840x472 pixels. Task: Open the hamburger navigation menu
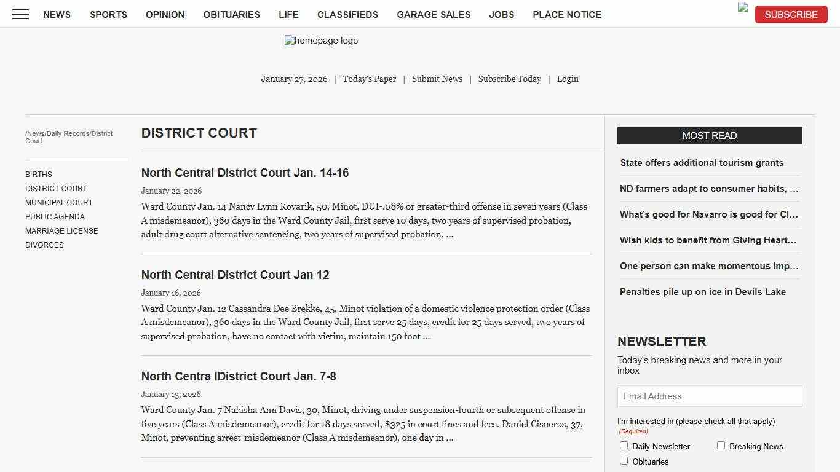tap(20, 14)
